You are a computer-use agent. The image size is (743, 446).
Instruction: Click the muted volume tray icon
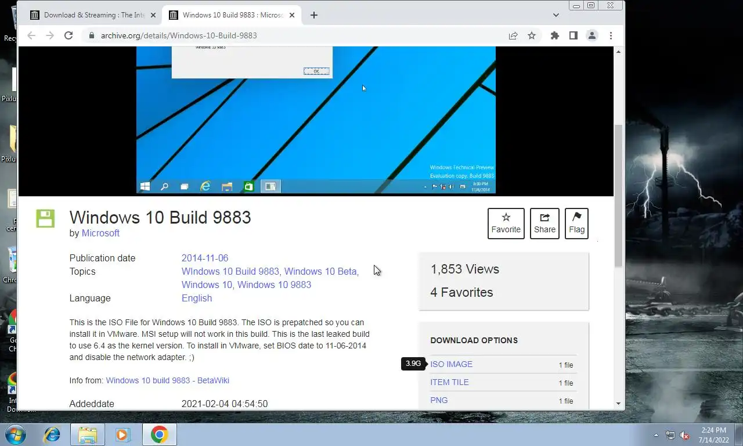tap(684, 435)
